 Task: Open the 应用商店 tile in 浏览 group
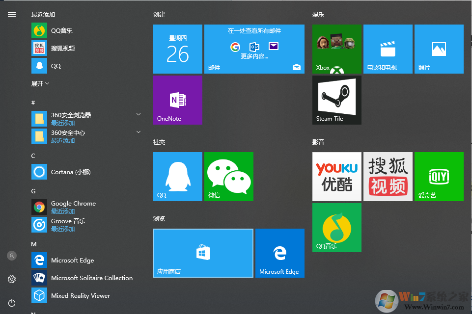(203, 253)
